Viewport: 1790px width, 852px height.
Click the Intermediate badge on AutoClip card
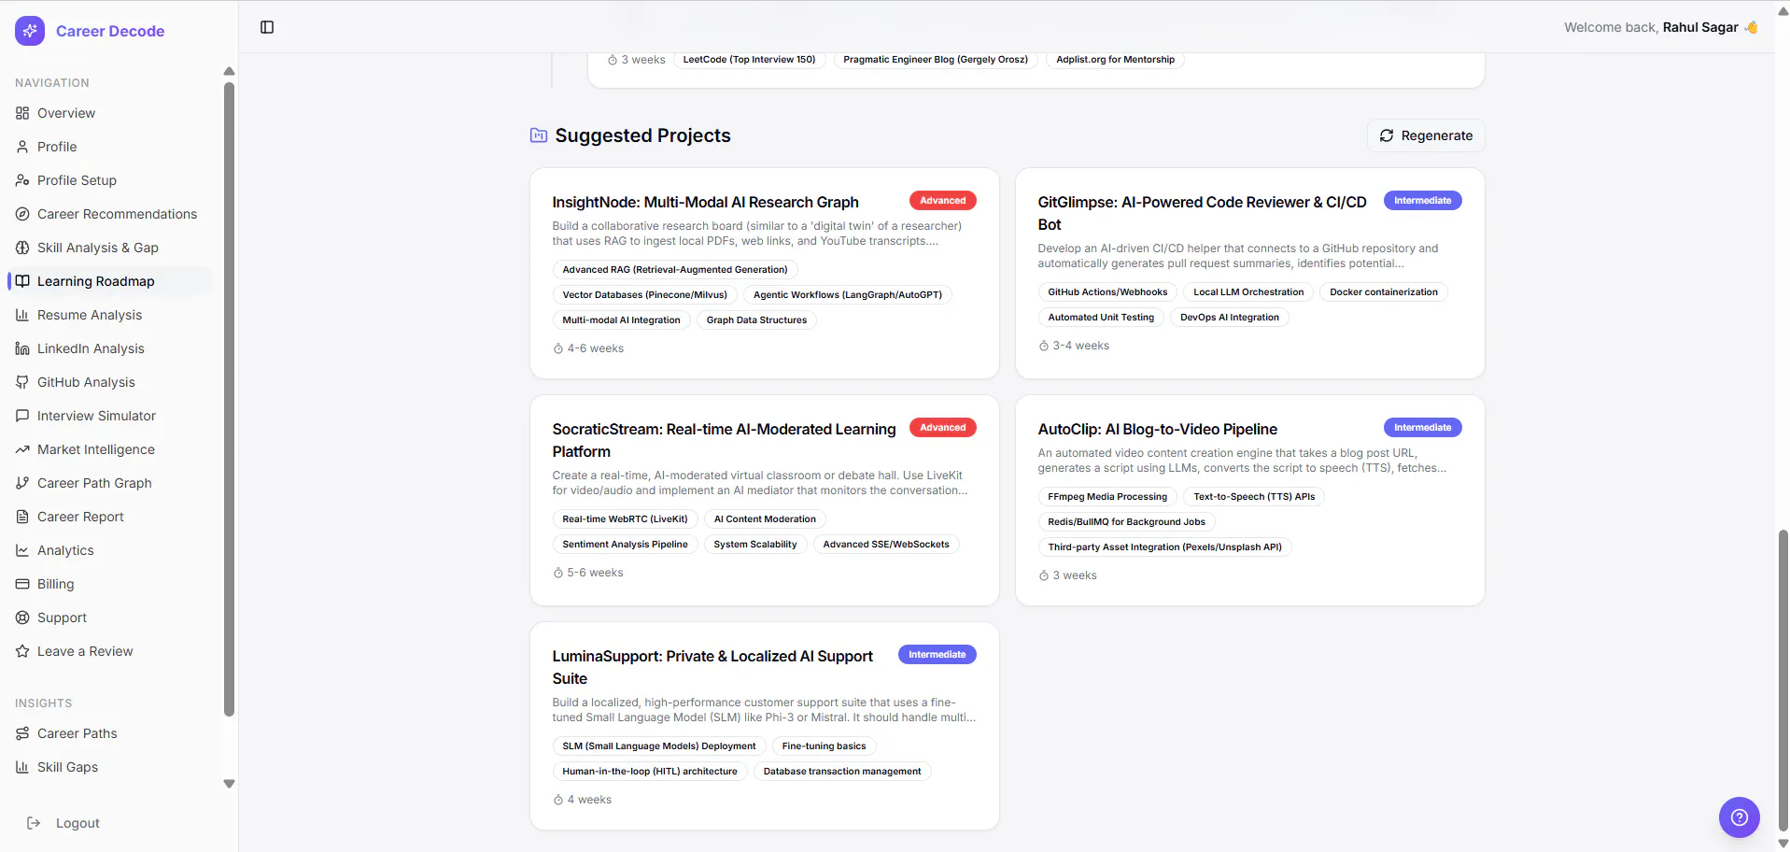[1422, 427]
